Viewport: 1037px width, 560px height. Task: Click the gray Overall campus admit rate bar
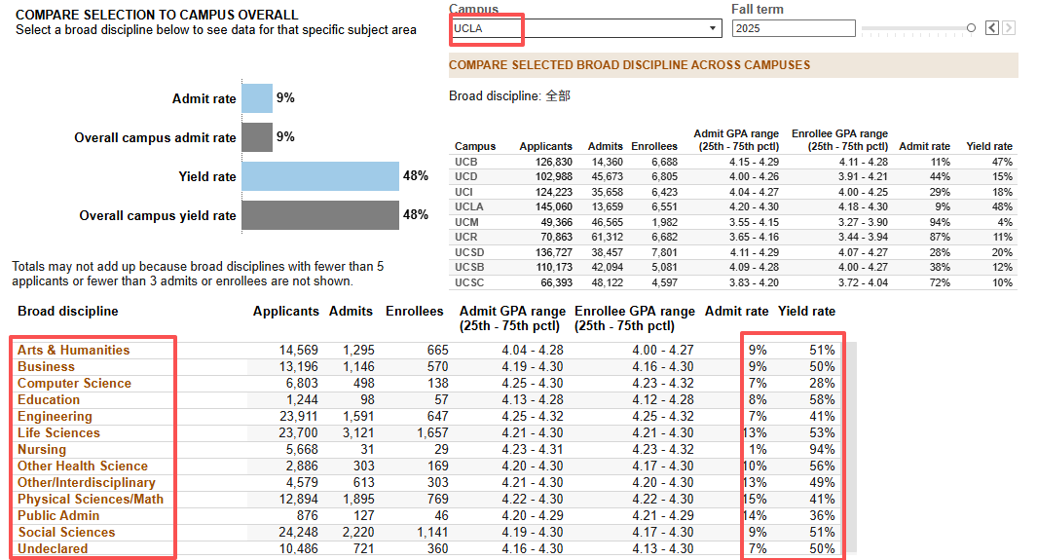coord(257,137)
